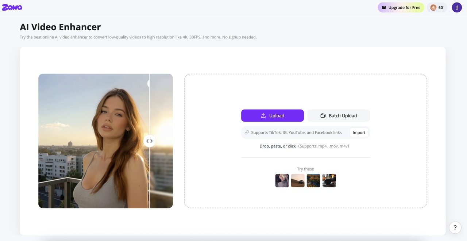Select the portrait woman sample thumbnail

[x=282, y=180]
